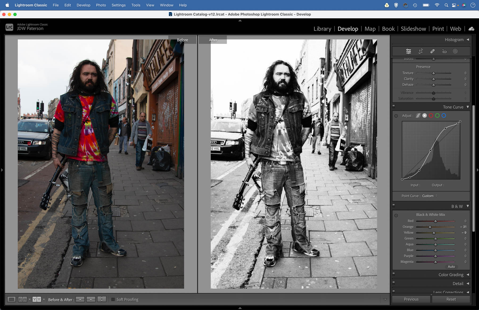Switch to Loupe view
Image resolution: width=479 pixels, height=310 pixels.
[x=11, y=299]
